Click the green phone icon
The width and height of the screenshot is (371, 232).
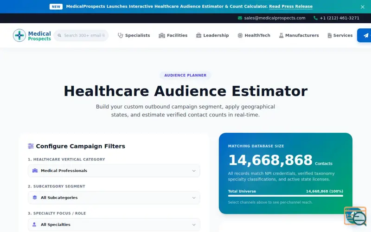click(x=315, y=18)
